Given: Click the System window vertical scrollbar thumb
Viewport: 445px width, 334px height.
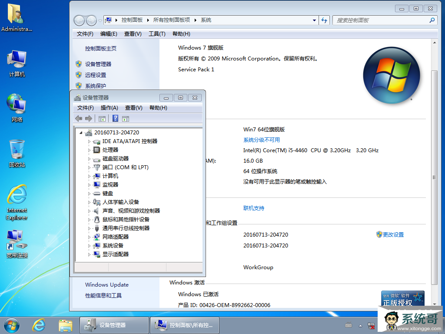Looking at the screenshot, I should point(434,177).
